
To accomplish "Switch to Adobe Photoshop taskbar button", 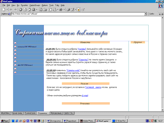I will tap(87, 121).
